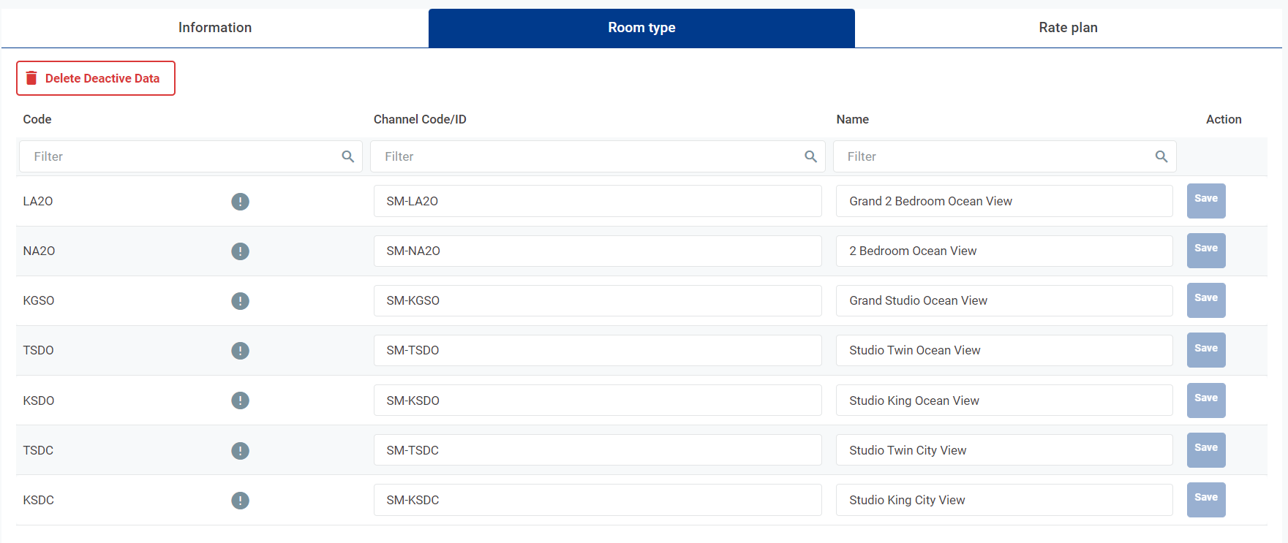Click the search icon in Code filter
The width and height of the screenshot is (1288, 543).
point(347,156)
